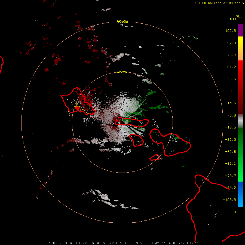Click the VEL legend title
This screenshot has width=245, height=245.
click(x=239, y=16)
